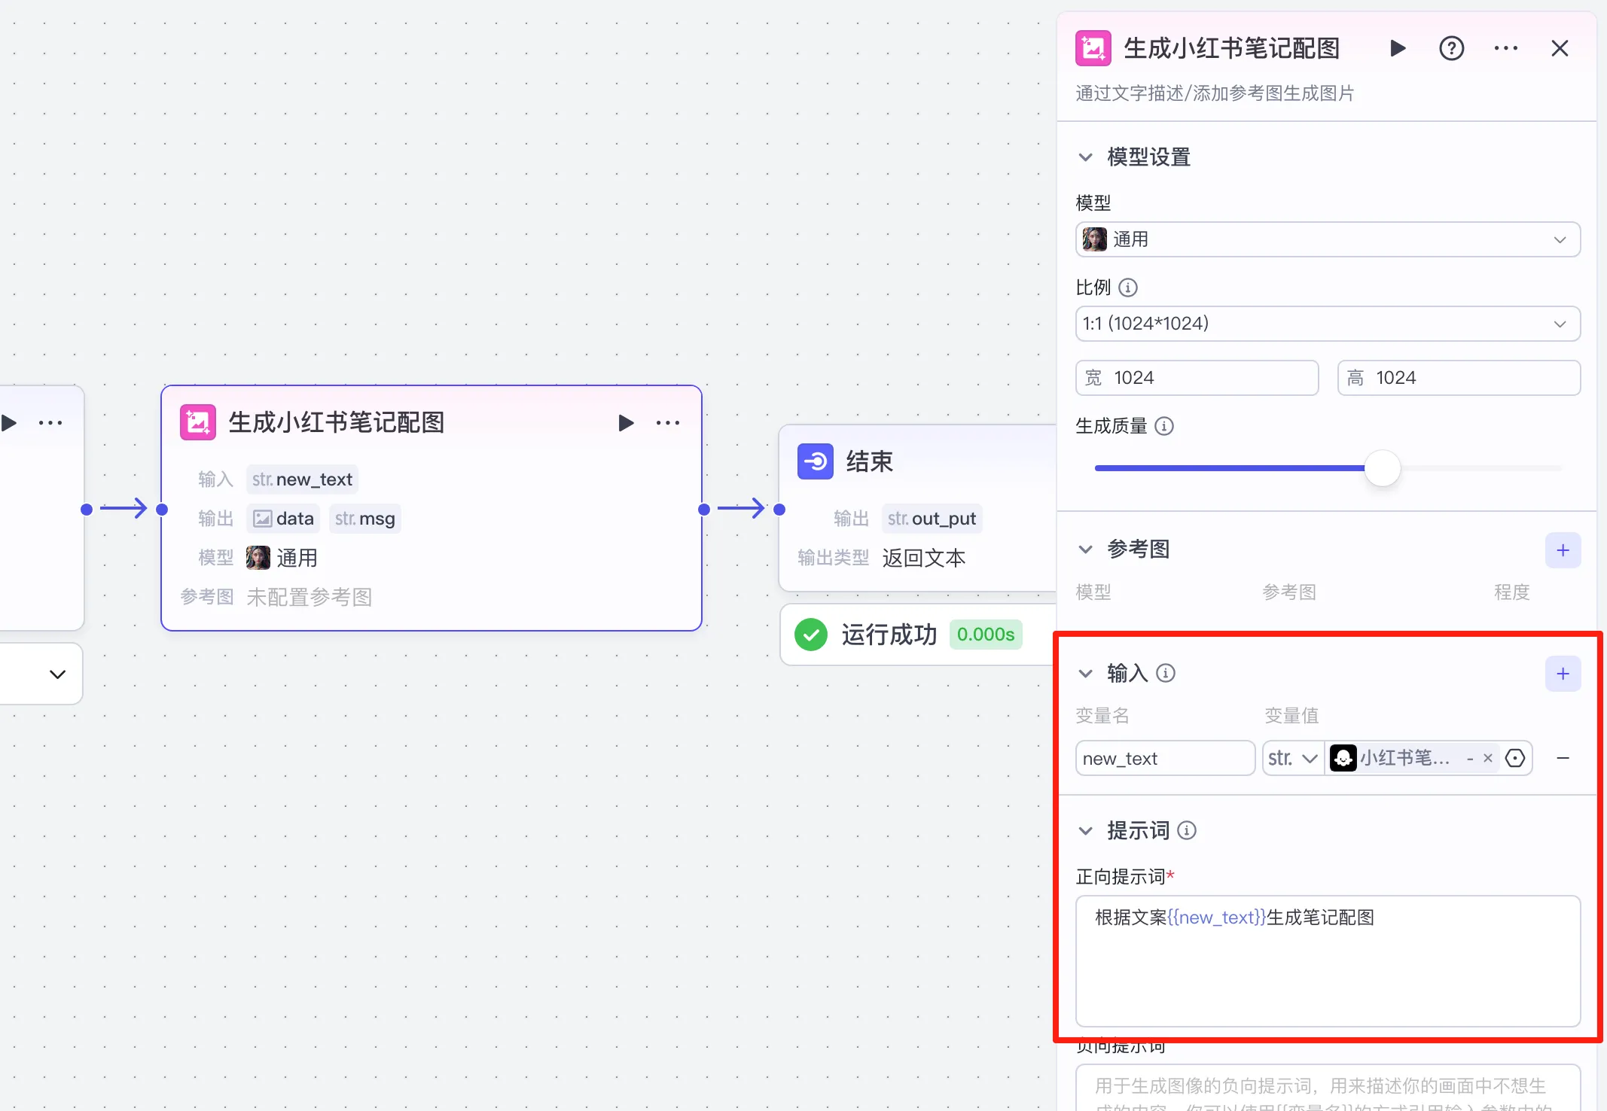Collapse the 模型设置 section
Image resolution: width=1607 pixels, height=1111 pixels.
pyautogui.click(x=1085, y=157)
